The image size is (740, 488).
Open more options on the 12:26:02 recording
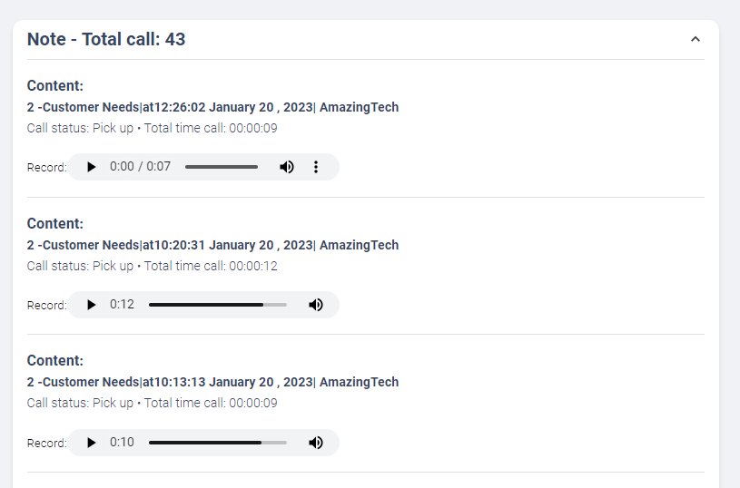pyautogui.click(x=316, y=167)
